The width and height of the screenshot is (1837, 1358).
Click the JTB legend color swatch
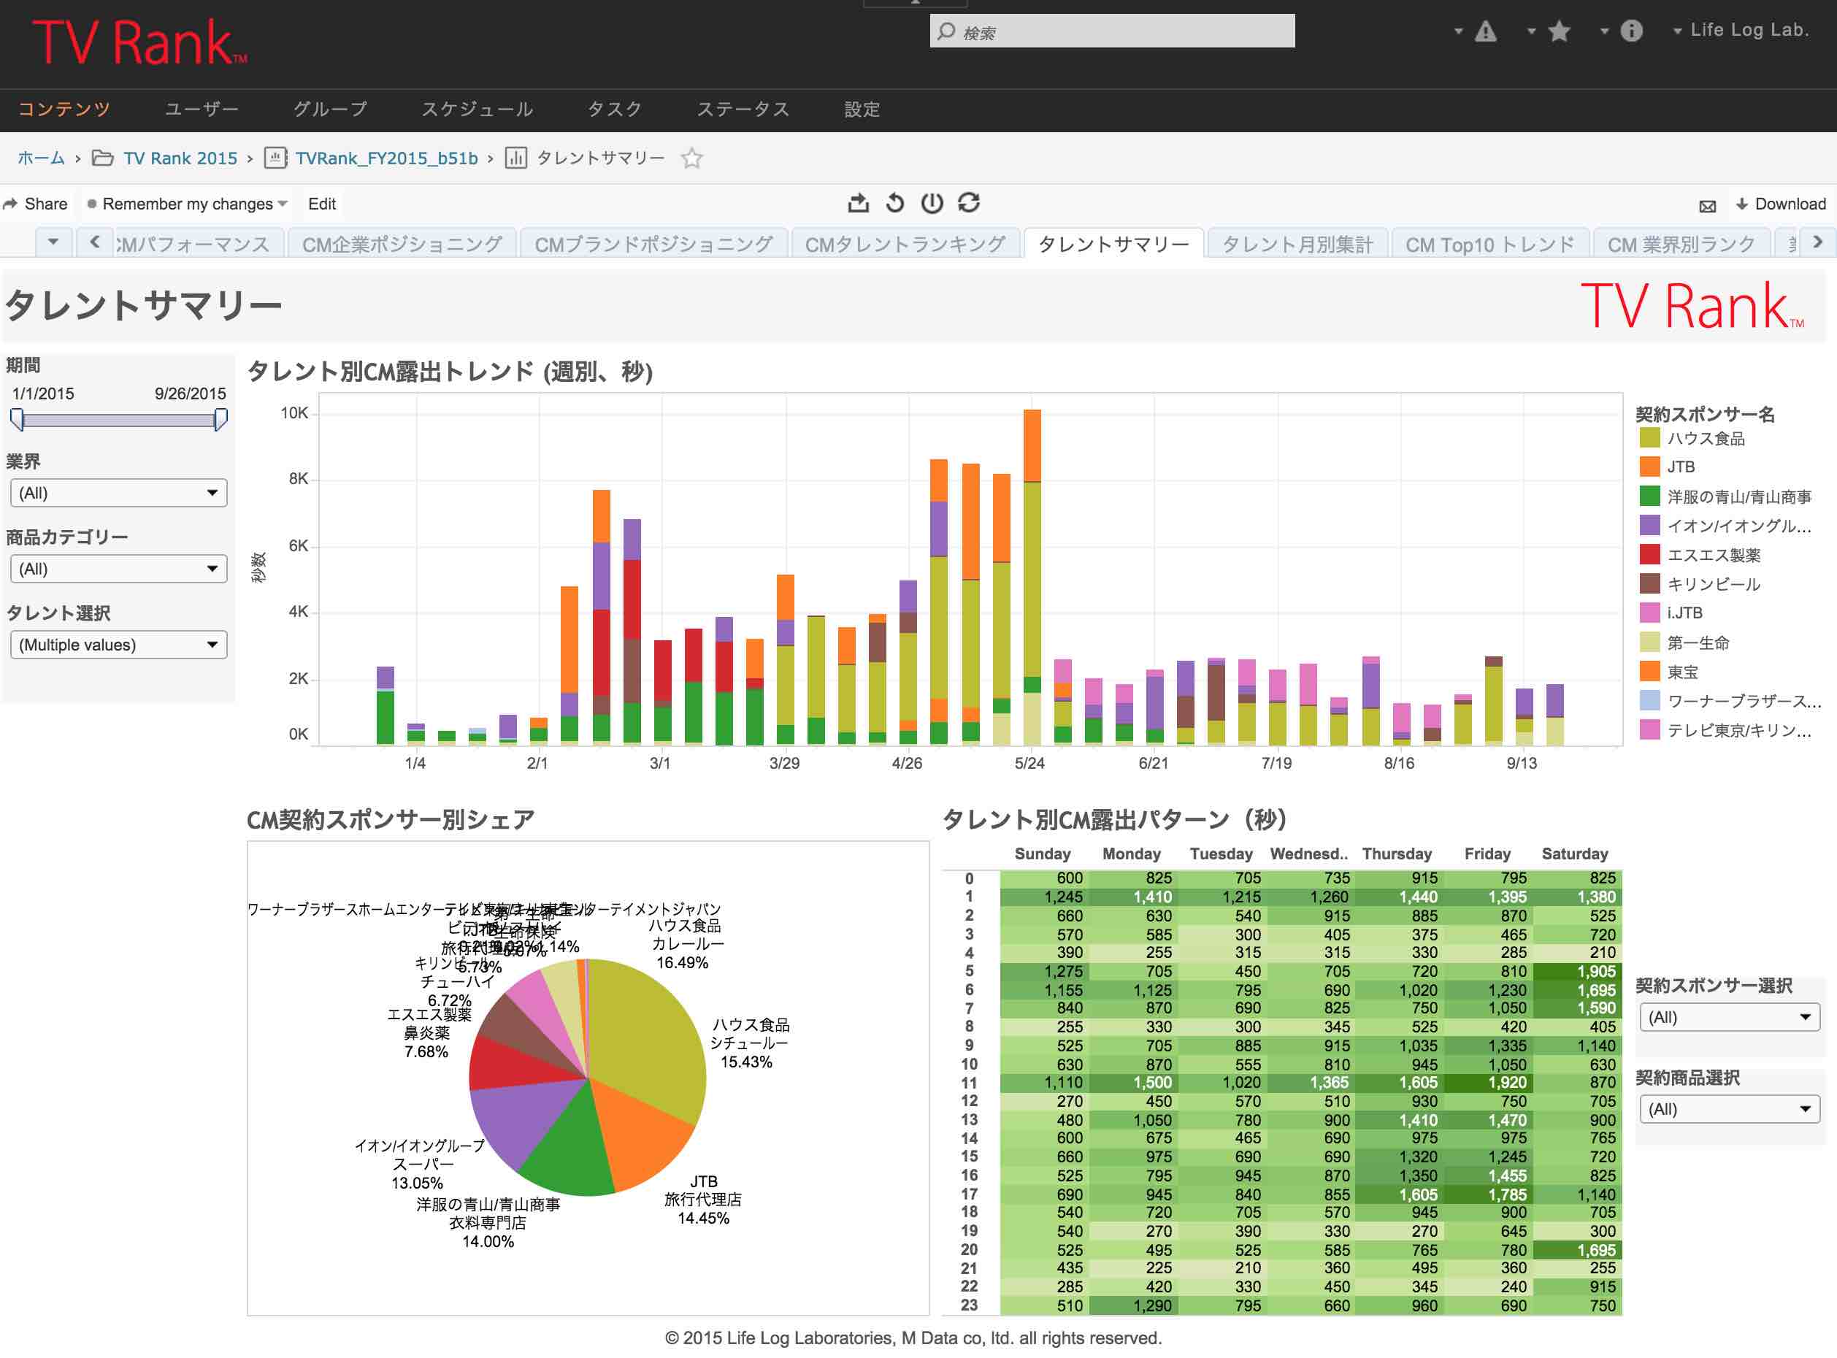point(1649,466)
